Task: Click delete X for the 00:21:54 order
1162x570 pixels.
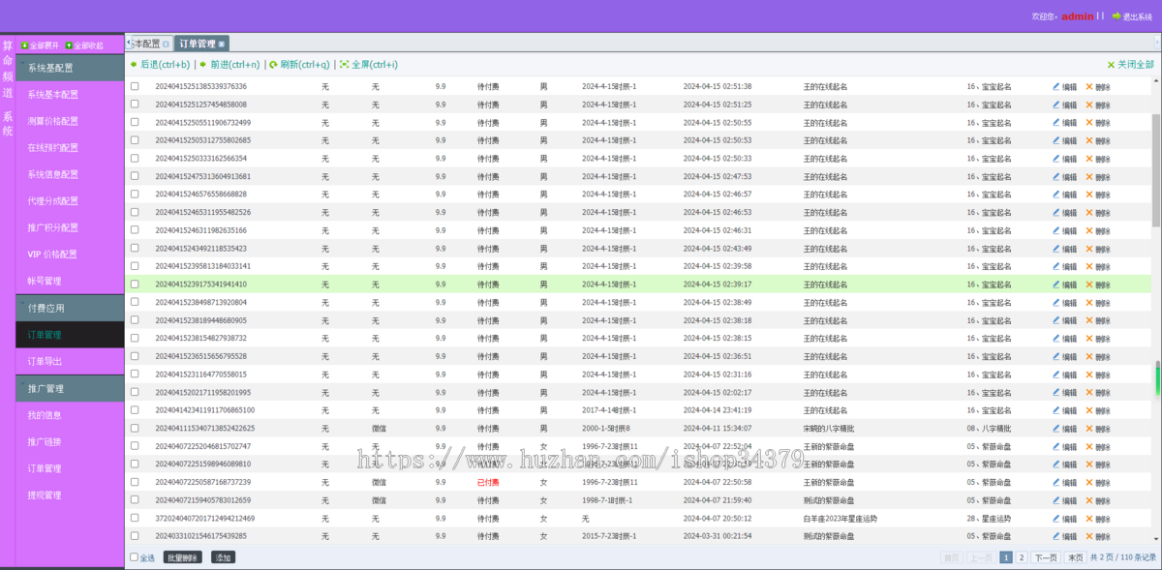Action: (1089, 536)
